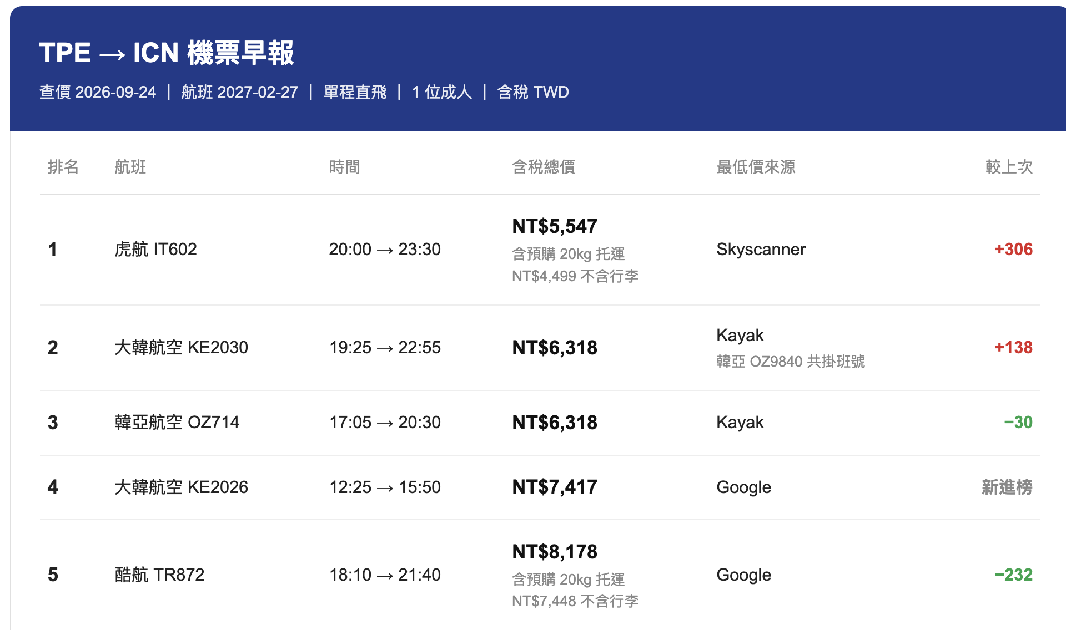Screen dimensions: 1066x630
Task: Click the 韓亞 OZ9840 共掛班號 note
Action: (791, 362)
